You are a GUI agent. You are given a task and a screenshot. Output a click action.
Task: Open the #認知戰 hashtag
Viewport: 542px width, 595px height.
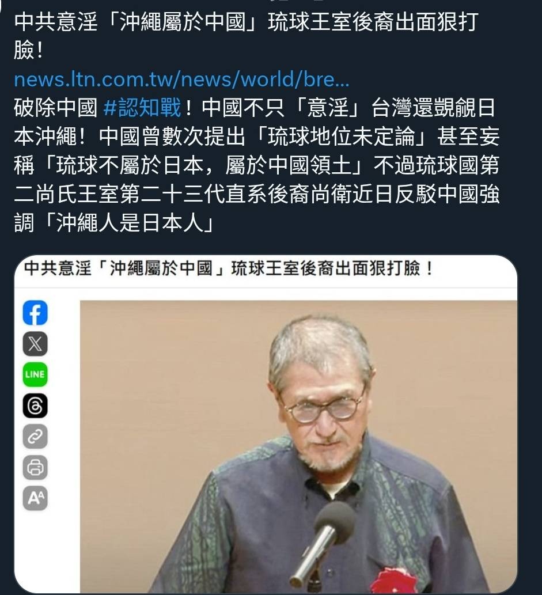[x=142, y=108]
